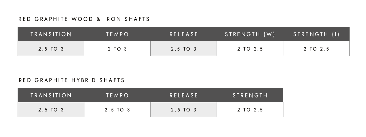Select the Transition header in wood & iron table
The height and width of the screenshot is (137, 366).
pyautogui.click(x=51, y=34)
